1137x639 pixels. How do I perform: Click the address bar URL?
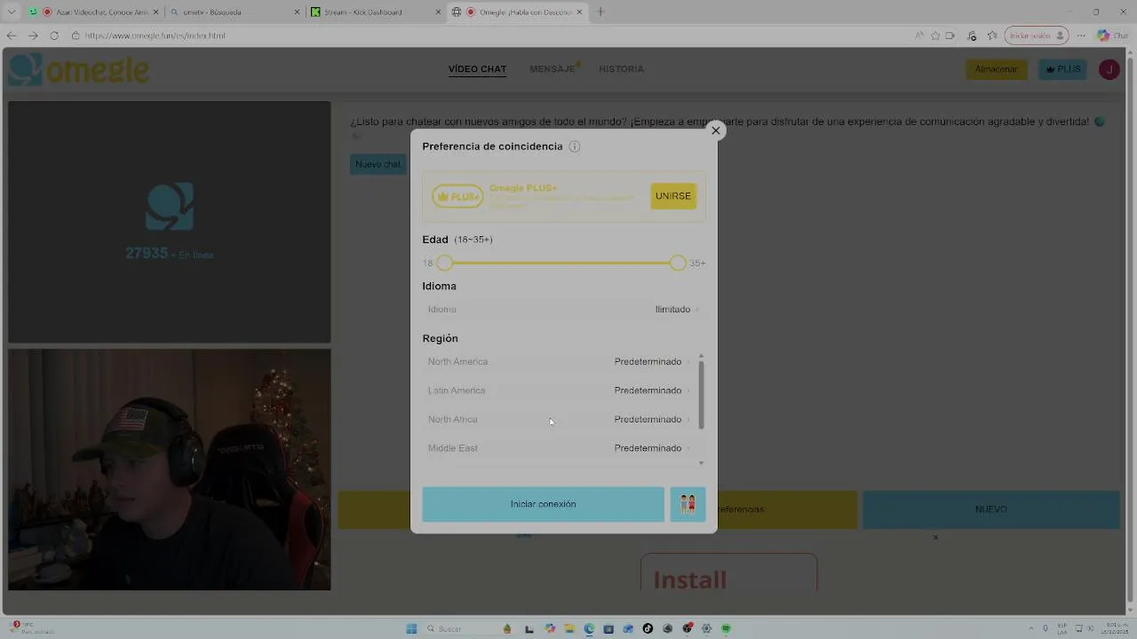coord(155,35)
